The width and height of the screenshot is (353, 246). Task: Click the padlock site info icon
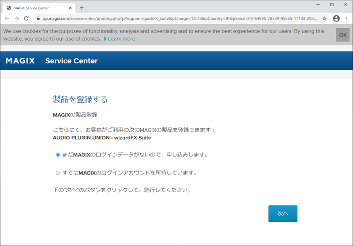(38, 19)
